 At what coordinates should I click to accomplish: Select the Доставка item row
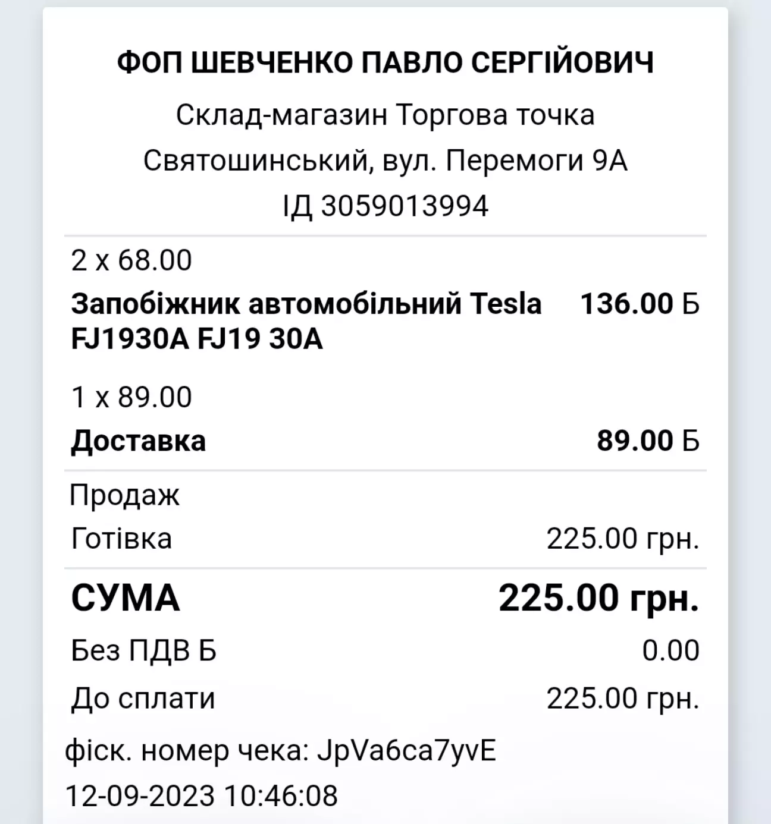385,441
